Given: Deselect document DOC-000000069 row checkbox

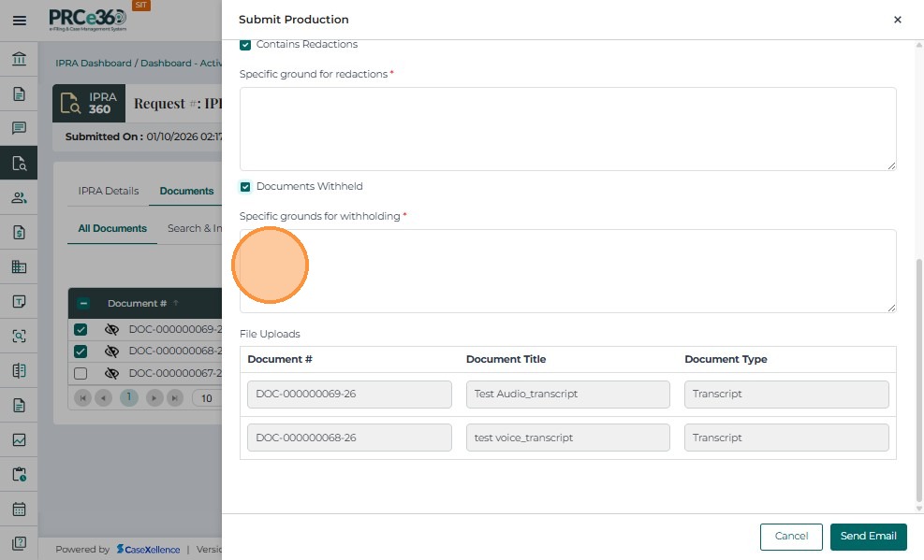Looking at the screenshot, I should click(x=81, y=330).
